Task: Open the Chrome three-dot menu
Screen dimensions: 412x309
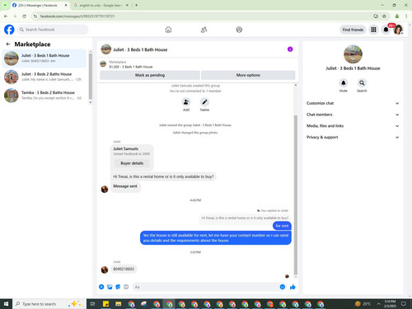Action: pyautogui.click(x=406, y=16)
